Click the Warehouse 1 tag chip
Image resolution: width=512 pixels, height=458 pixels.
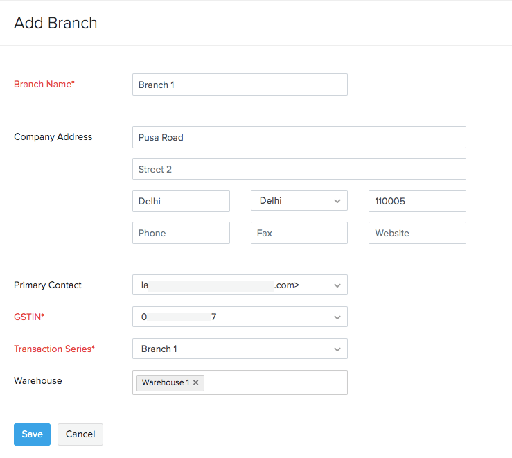coord(165,382)
